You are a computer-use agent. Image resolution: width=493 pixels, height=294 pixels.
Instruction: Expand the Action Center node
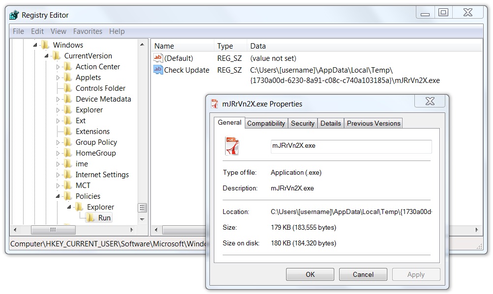[x=58, y=67]
